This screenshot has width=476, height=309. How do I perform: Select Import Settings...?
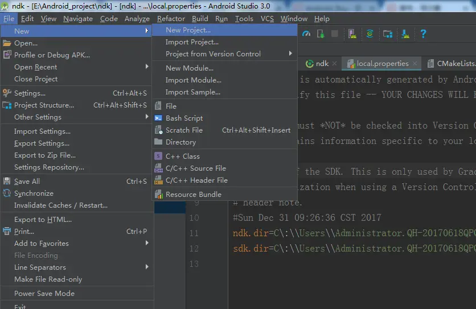tap(76, 131)
